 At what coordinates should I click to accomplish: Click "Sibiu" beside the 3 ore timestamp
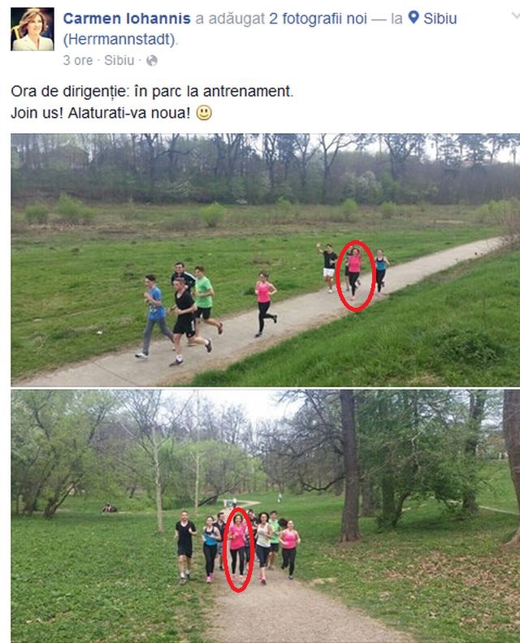pos(119,60)
